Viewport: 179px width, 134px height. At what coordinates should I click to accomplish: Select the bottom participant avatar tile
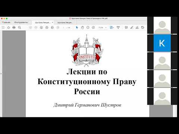[162, 96]
